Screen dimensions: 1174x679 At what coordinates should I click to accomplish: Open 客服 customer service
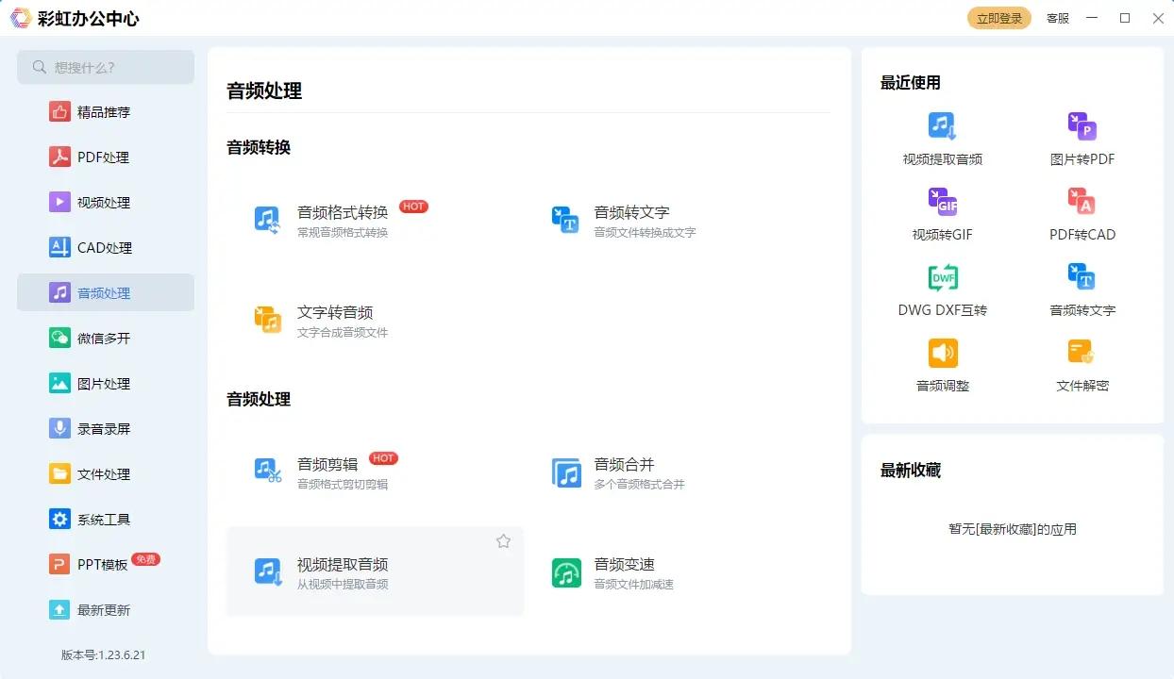tap(1058, 18)
